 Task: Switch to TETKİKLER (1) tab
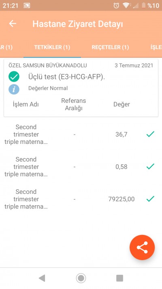pyautogui.click(x=52, y=48)
